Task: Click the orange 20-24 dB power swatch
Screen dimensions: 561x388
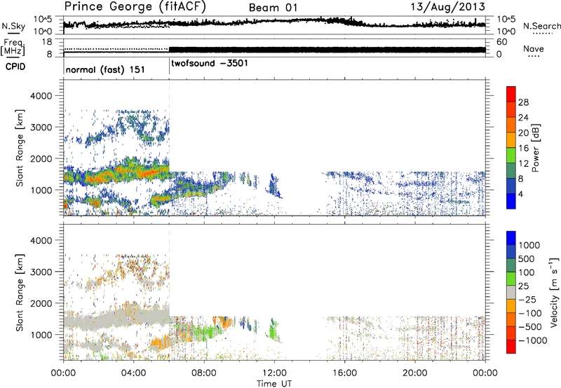Action: (x=511, y=125)
